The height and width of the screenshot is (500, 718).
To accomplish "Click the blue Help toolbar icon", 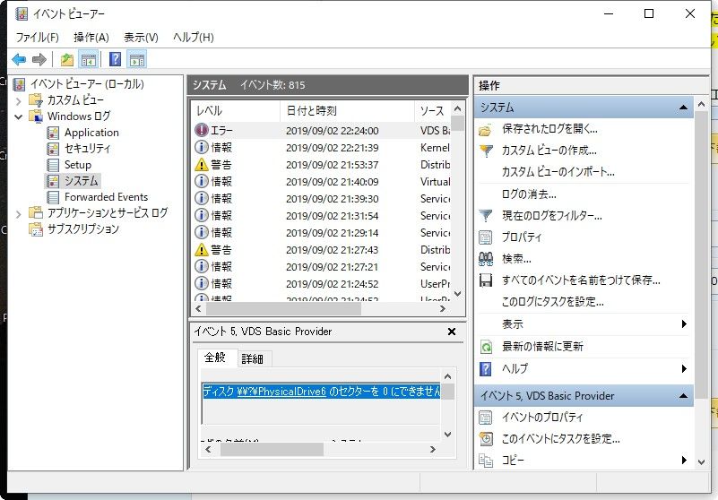I will pos(115,59).
